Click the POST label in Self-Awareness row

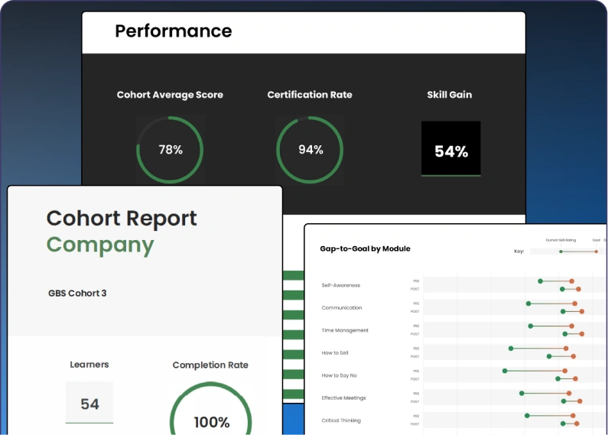pos(415,289)
